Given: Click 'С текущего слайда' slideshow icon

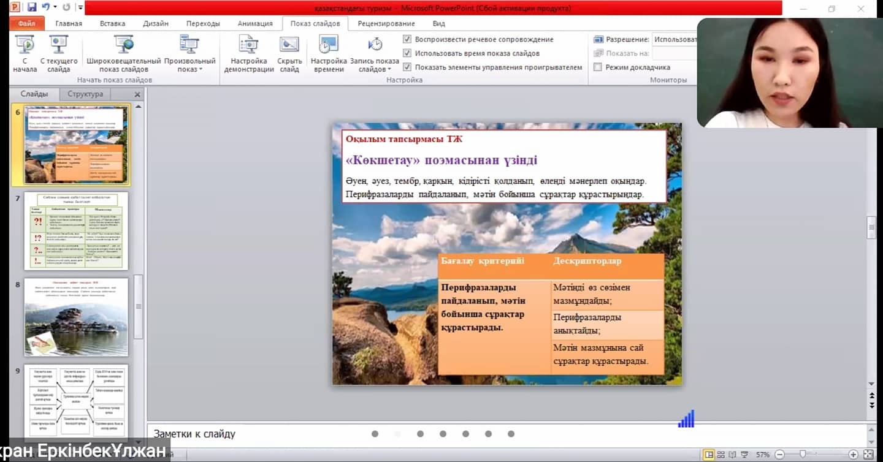Looking at the screenshot, I should coord(59,46).
